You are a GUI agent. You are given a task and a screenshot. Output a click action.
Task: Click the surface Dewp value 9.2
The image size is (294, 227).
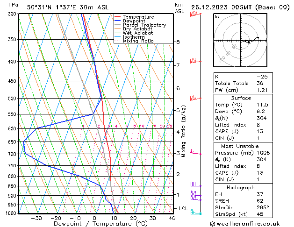point(261,112)
